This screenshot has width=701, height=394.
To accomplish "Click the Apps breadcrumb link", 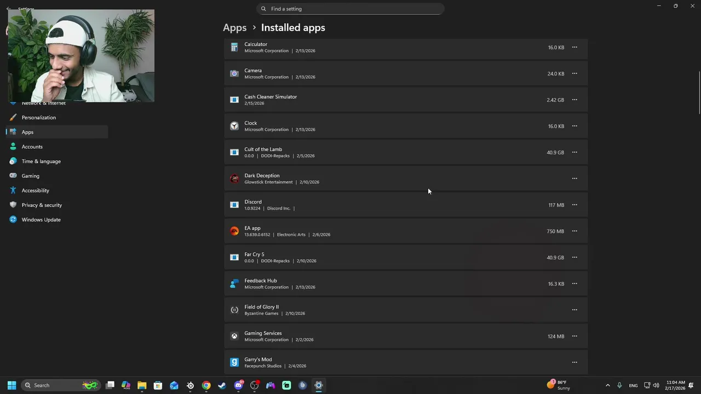I will point(234,27).
